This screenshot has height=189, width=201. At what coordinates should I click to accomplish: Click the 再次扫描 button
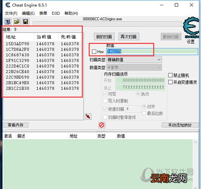(x=128, y=37)
